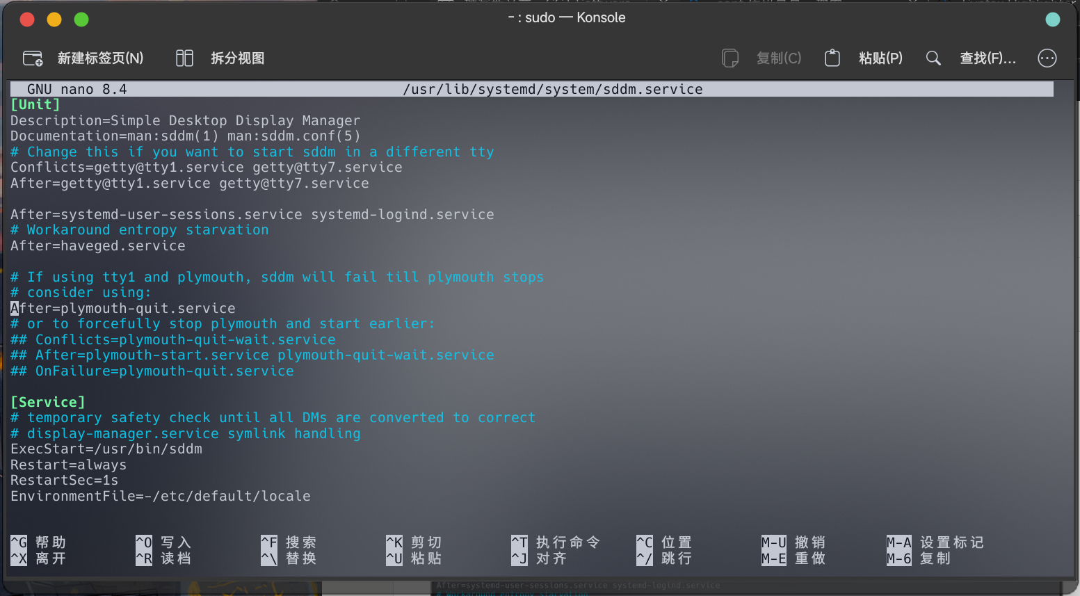Click the teal circle at title bar right

tap(1052, 19)
